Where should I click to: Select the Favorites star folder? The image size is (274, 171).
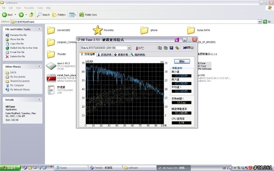pos(98,30)
